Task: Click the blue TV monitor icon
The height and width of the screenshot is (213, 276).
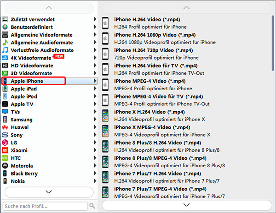Action: point(5,112)
